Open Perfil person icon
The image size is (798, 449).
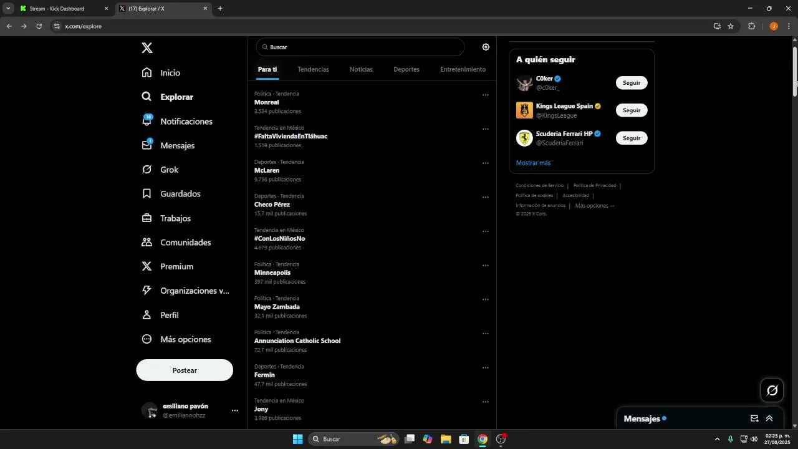[x=147, y=315]
